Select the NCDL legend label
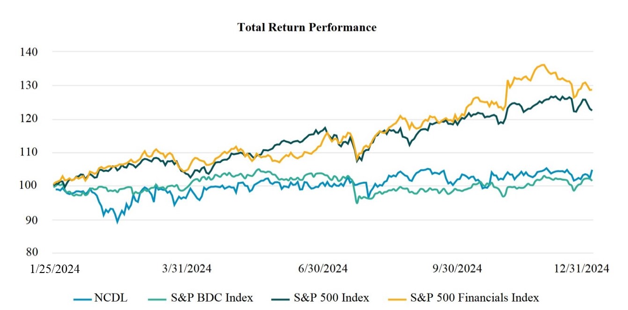Screen dimensions: 628x310 (x=110, y=298)
